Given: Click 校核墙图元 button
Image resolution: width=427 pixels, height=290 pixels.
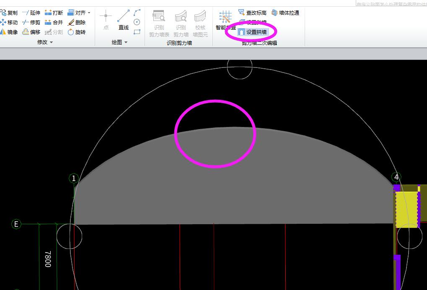Looking at the screenshot, I should click(x=200, y=23).
